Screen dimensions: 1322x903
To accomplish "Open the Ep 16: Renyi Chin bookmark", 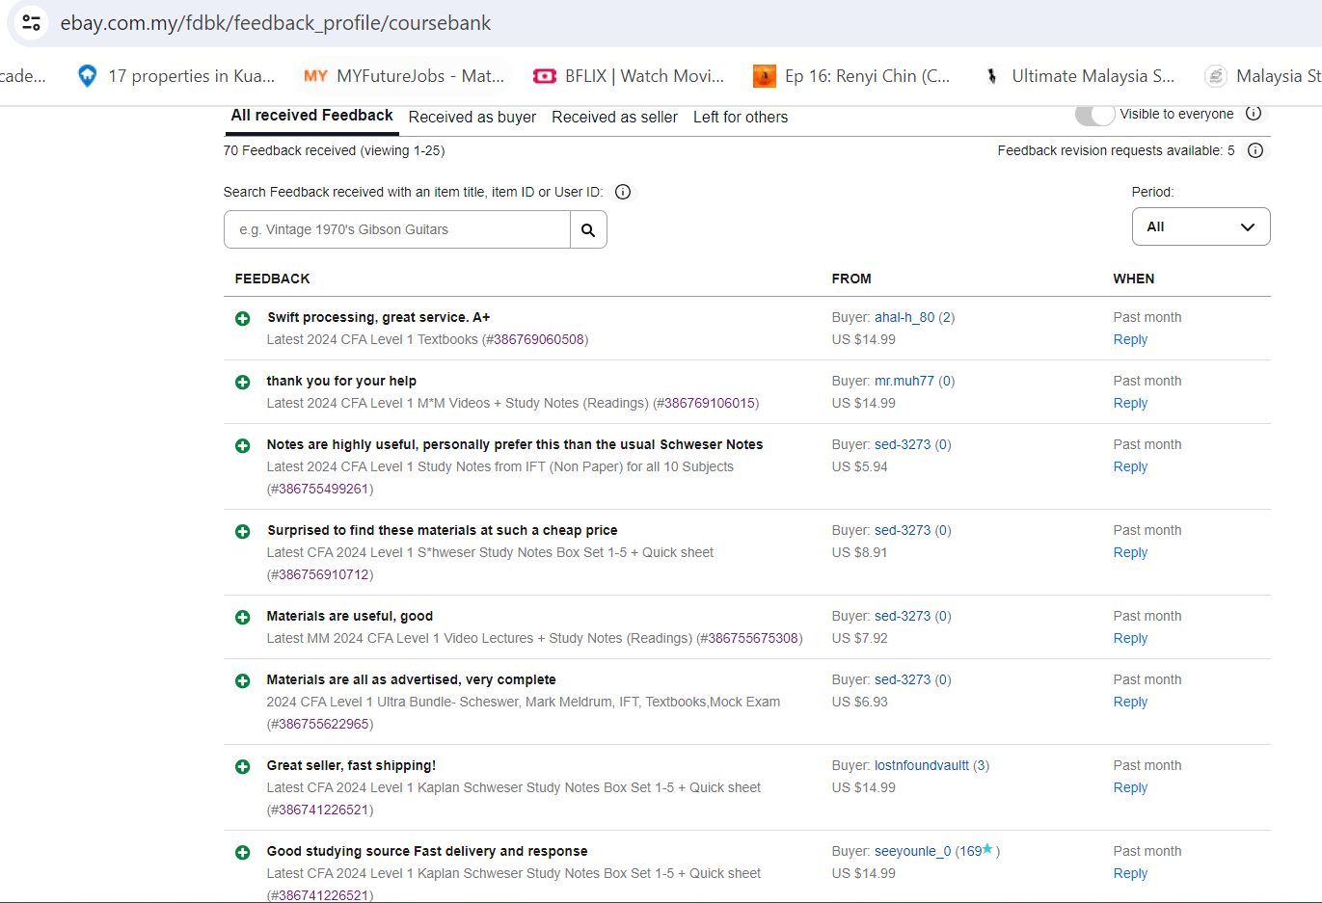I will (851, 76).
